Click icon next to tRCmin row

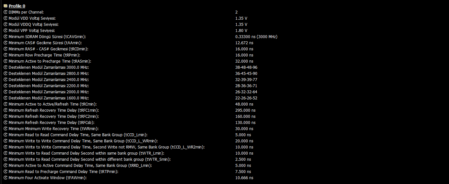tap(5, 104)
